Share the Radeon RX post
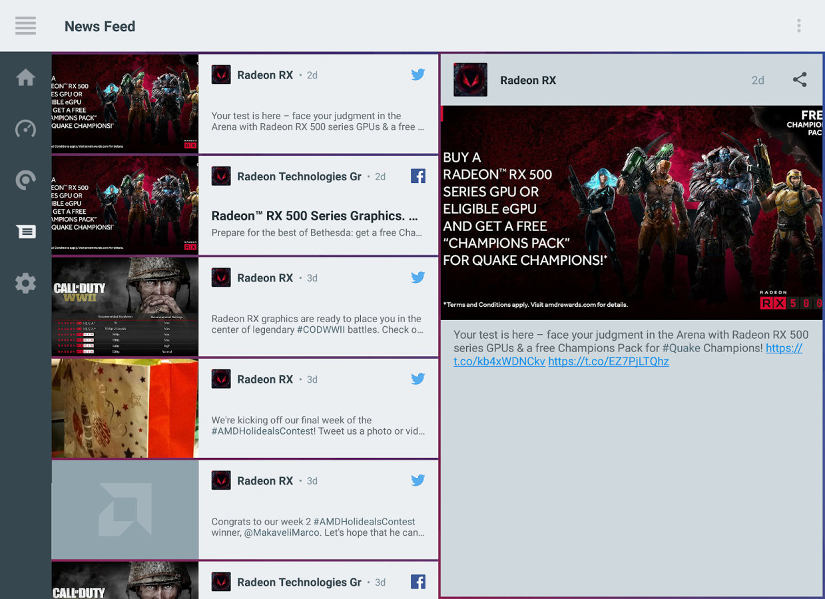The image size is (825, 599). (800, 80)
